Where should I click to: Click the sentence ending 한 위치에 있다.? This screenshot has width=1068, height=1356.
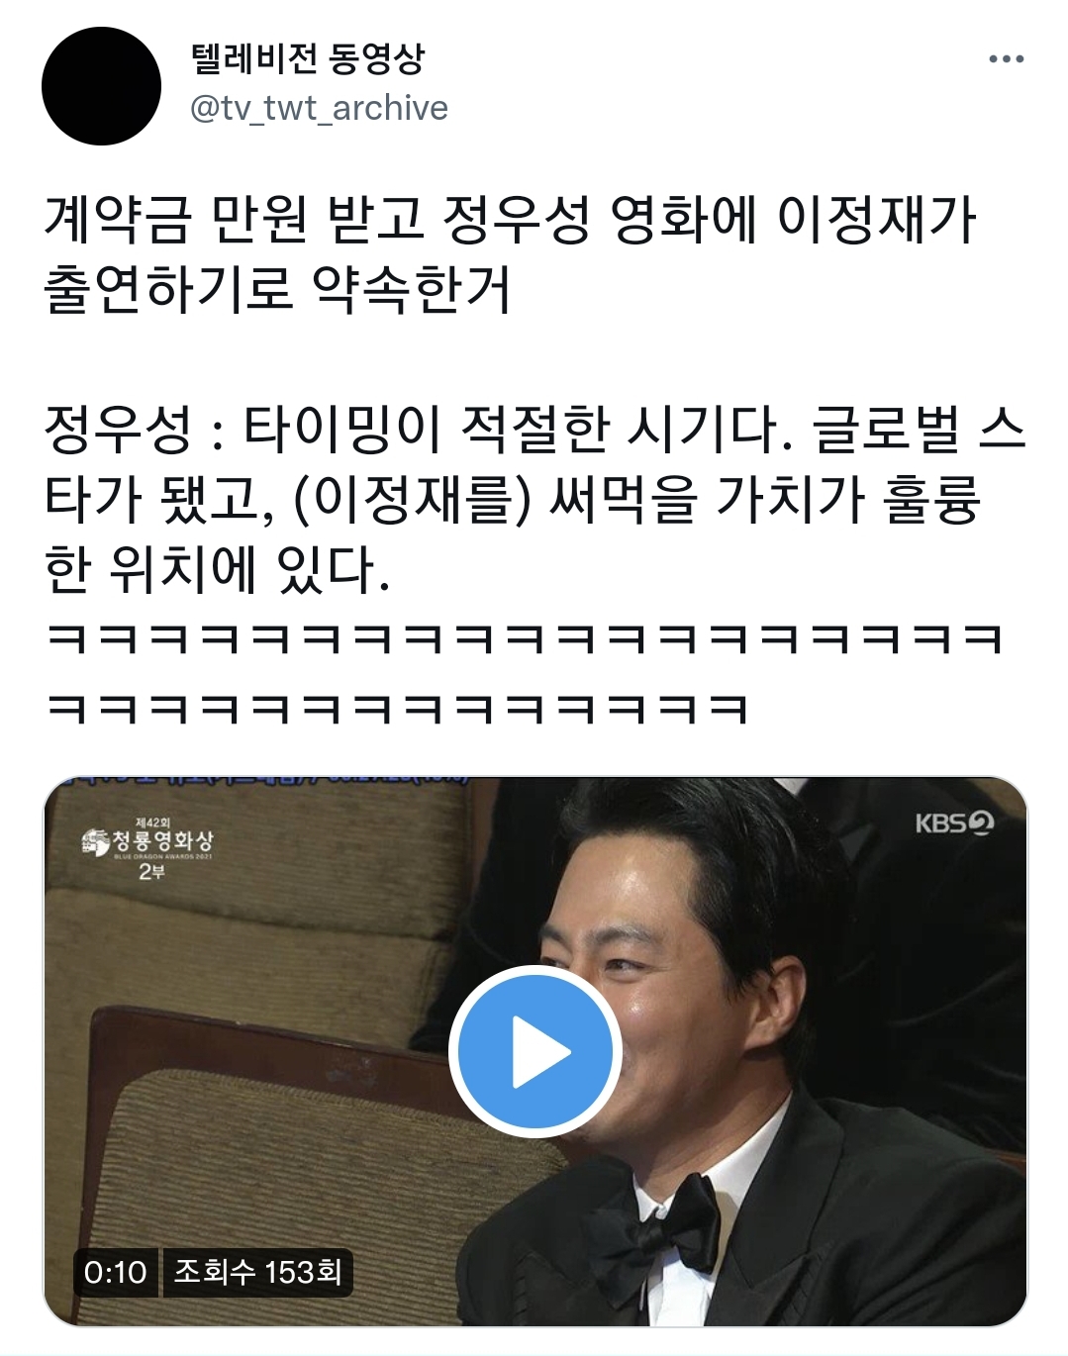click(217, 570)
